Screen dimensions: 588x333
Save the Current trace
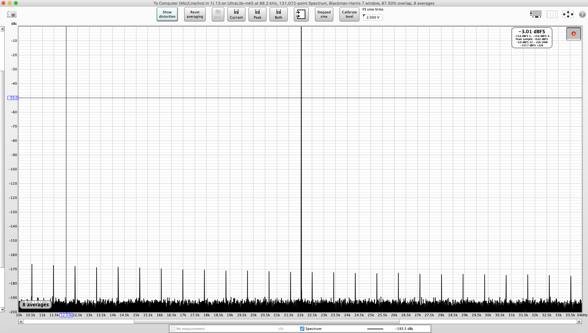tap(236, 14)
